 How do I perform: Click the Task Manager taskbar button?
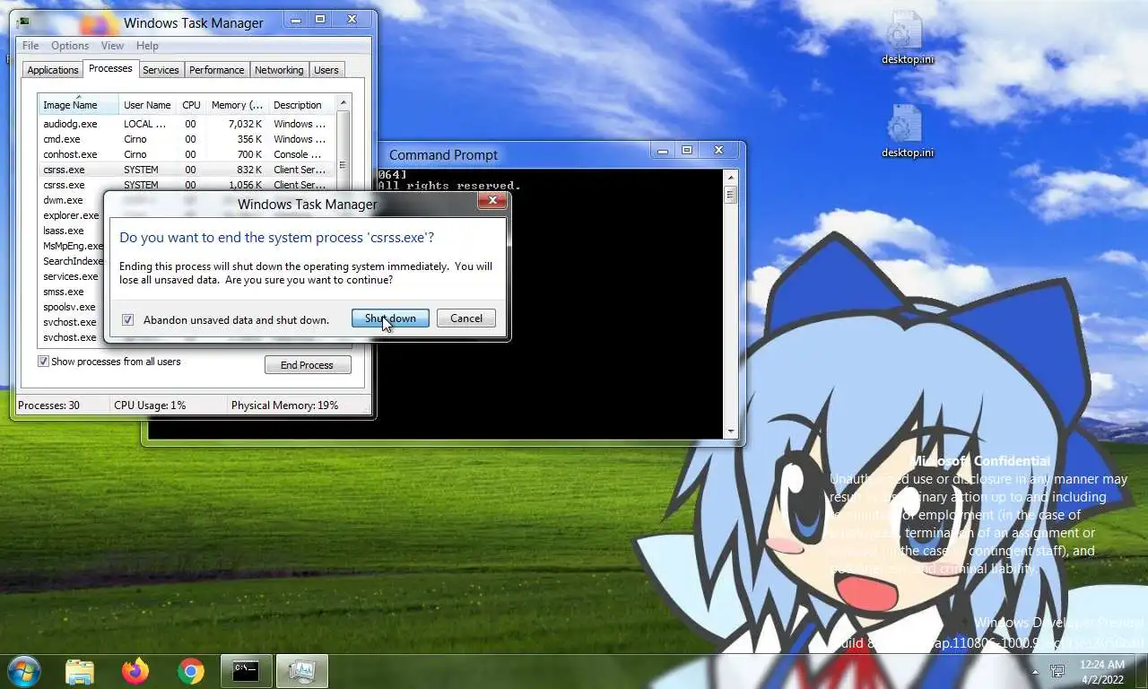tap(302, 671)
